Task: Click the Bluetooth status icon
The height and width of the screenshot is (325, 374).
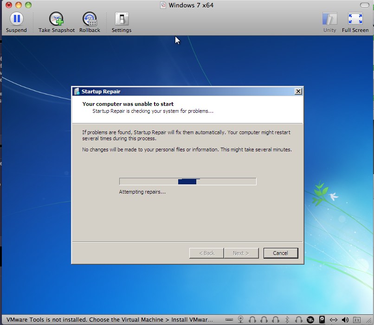Action: (x=287, y=319)
